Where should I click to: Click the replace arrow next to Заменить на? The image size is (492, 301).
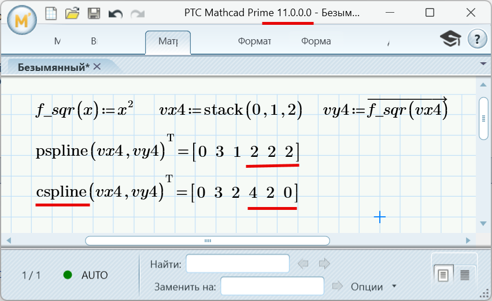point(338,286)
